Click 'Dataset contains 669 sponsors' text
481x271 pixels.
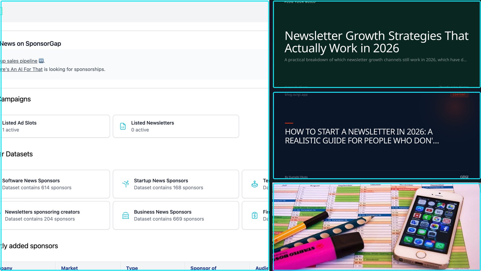pos(169,219)
